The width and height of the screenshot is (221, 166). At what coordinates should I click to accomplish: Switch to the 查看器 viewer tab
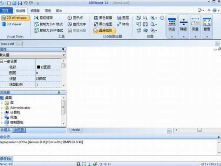[20, 11]
